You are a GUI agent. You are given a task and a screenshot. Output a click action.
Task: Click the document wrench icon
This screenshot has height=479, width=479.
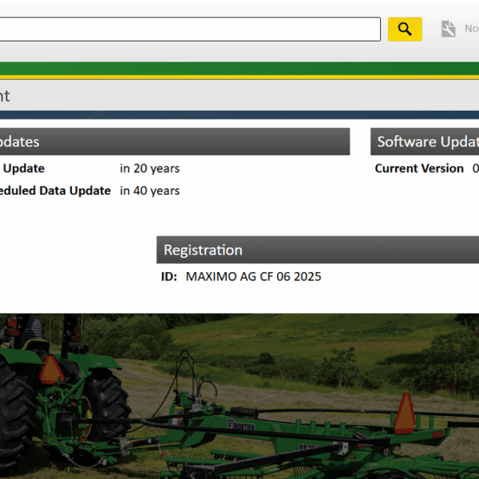click(448, 29)
